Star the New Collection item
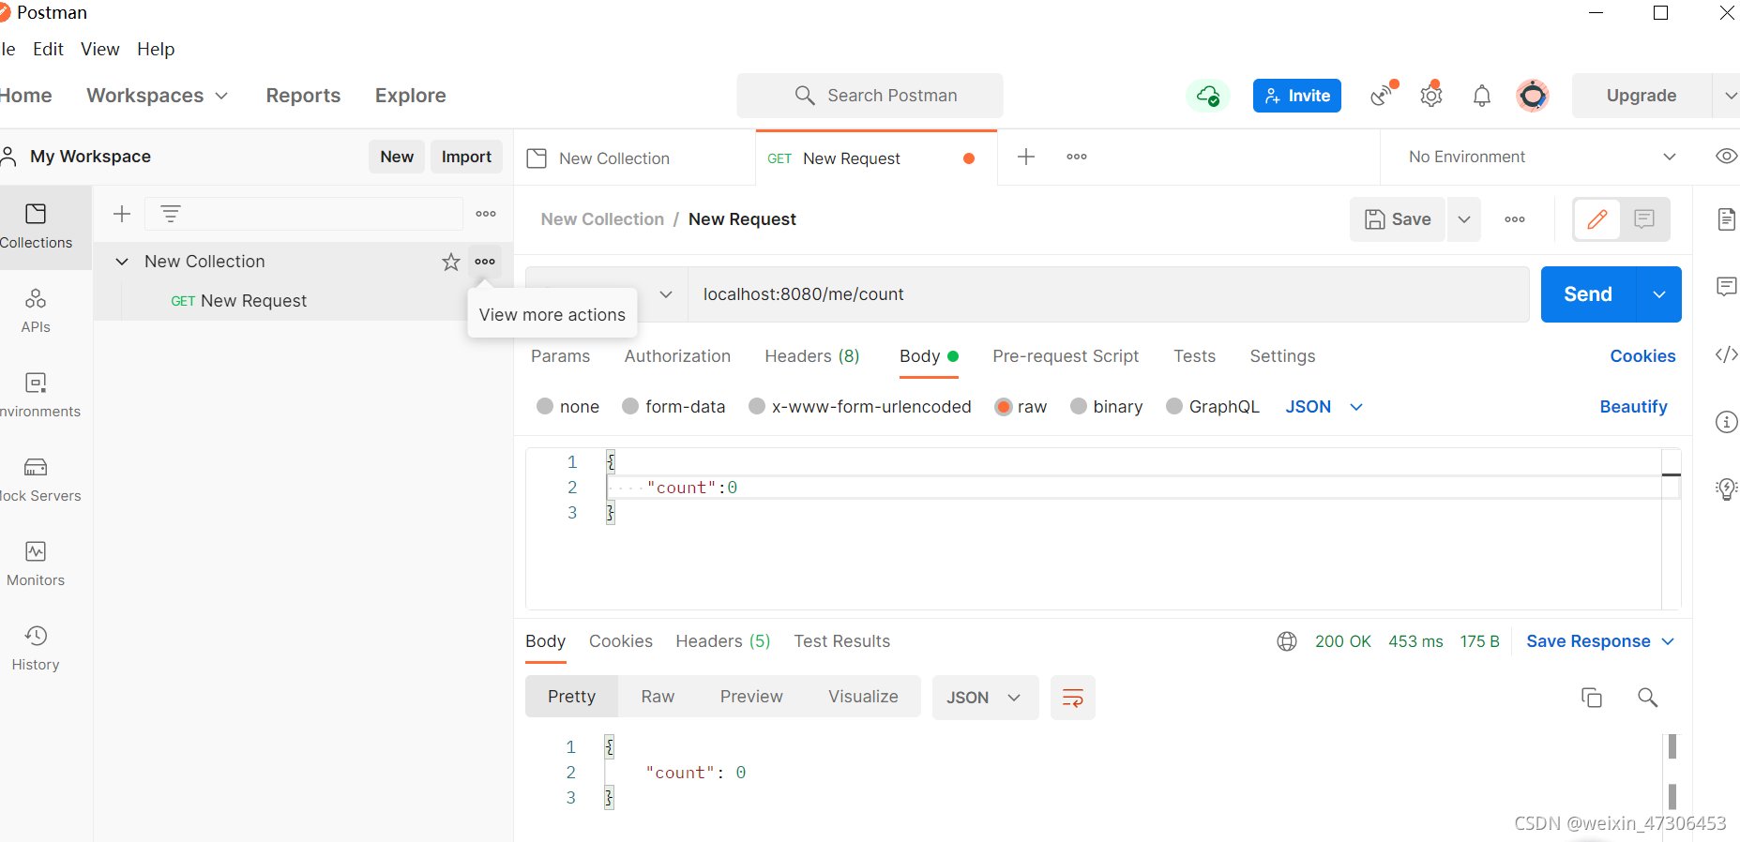The image size is (1740, 842). click(451, 262)
